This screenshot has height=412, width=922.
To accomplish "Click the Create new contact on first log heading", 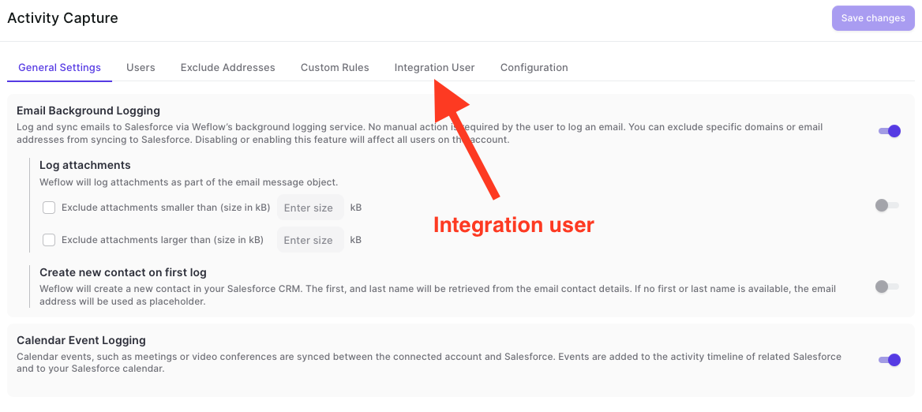I will point(123,273).
